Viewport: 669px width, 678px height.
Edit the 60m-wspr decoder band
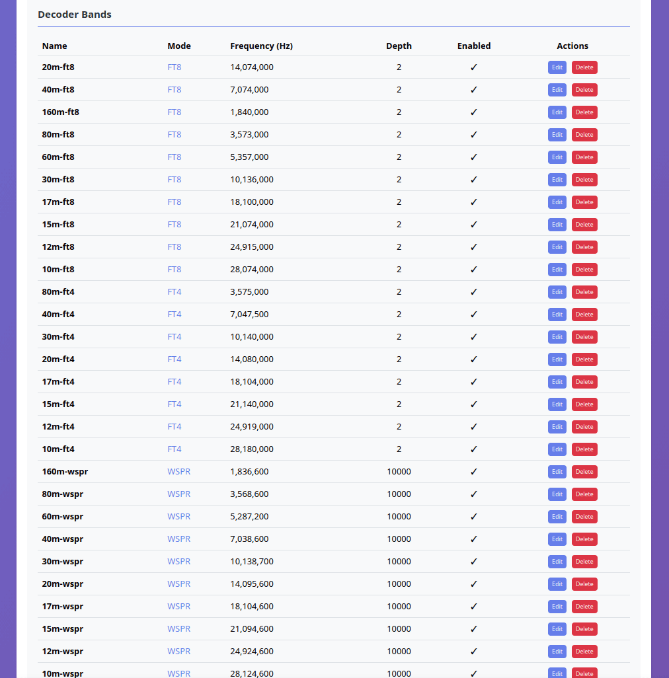(557, 516)
